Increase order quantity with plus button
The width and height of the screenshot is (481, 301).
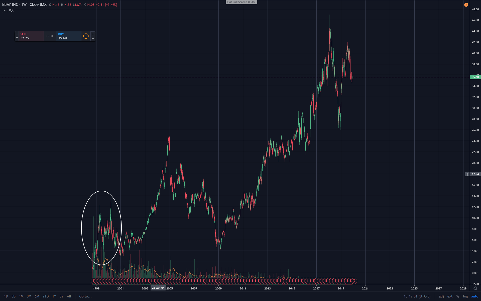tap(93, 34)
